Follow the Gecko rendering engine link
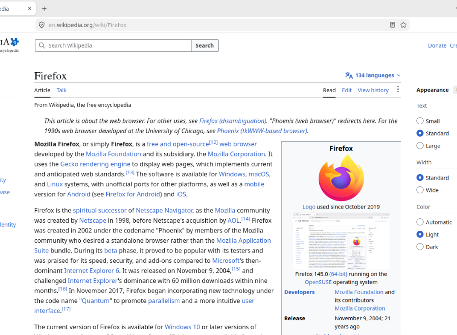The width and height of the screenshot is (457, 335). (96, 164)
